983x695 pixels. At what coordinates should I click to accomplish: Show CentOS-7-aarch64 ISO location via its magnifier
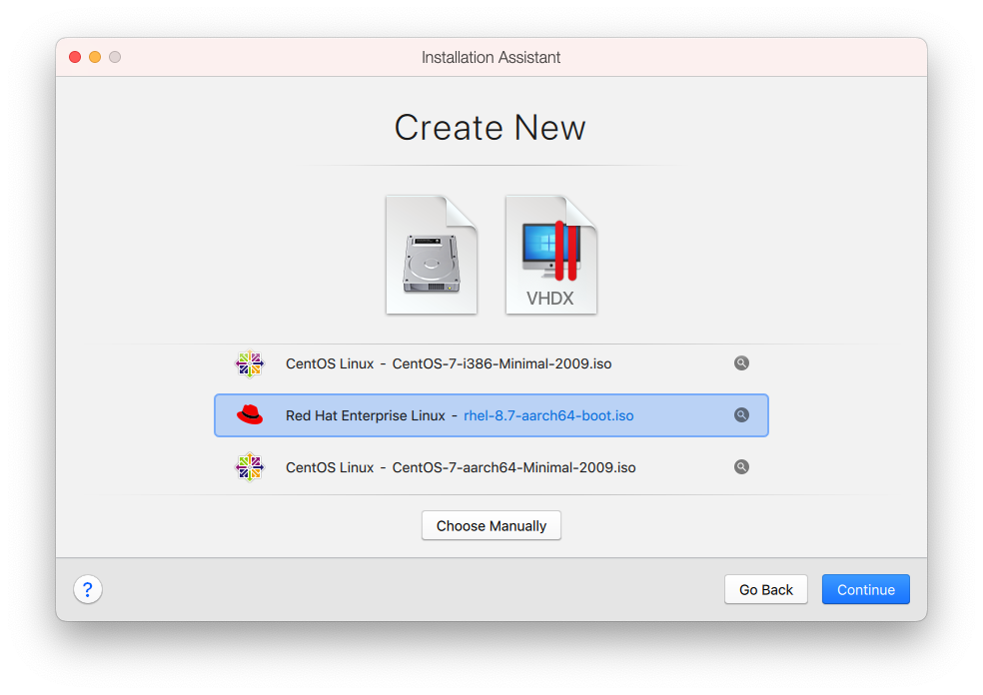pyautogui.click(x=741, y=466)
